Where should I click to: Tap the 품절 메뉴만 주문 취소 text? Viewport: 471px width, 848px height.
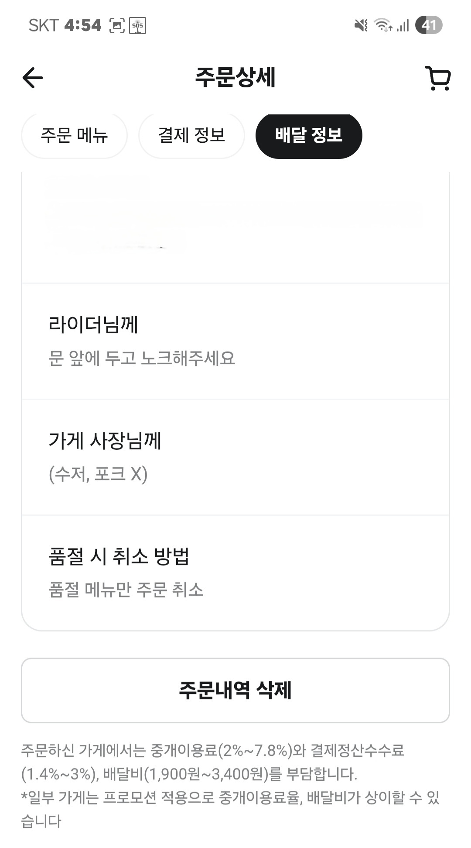(126, 590)
